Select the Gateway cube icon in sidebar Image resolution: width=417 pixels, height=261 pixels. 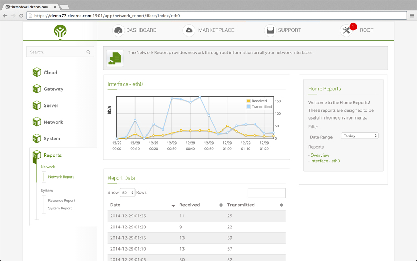(36, 89)
